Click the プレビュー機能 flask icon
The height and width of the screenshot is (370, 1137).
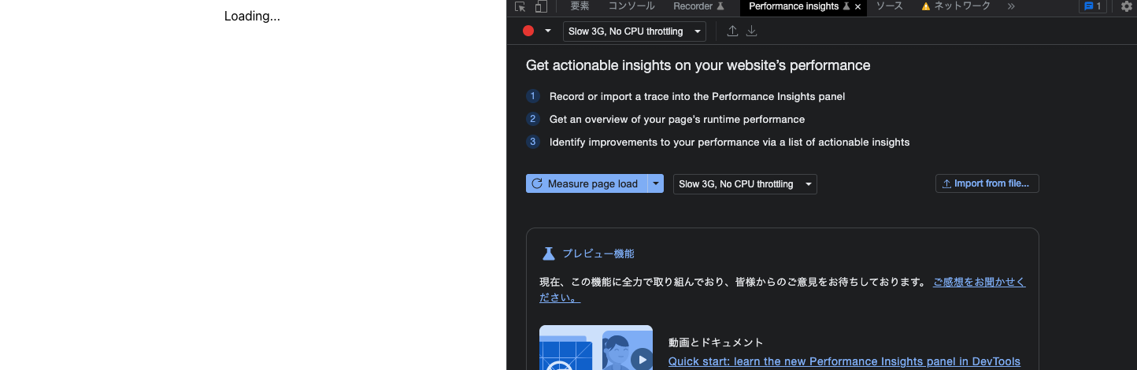549,253
